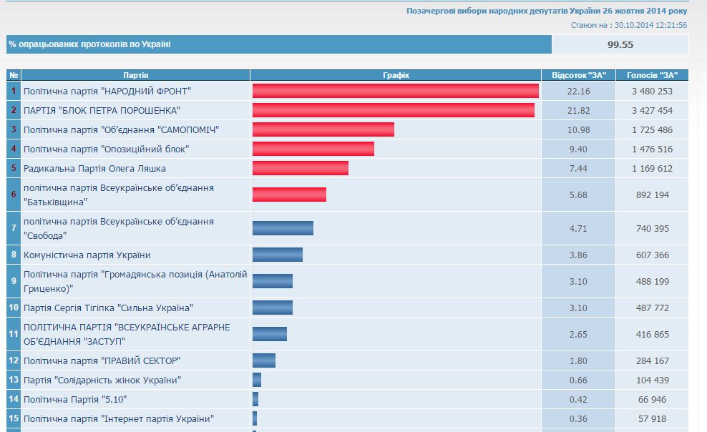Select 'Солідарність жінок України' party
Image resolution: width=707 pixels, height=432 pixels.
pos(102,381)
